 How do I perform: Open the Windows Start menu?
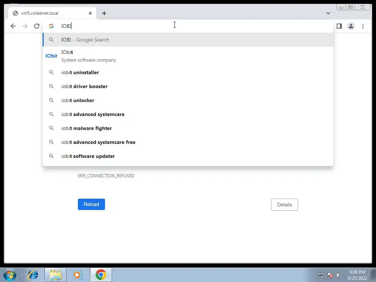point(10,275)
